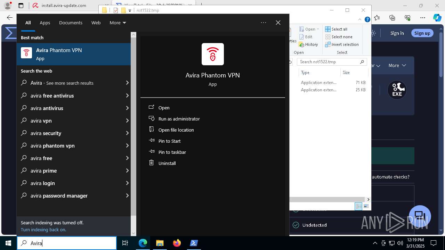Open search options ellipsis menu
The width and height of the screenshot is (445, 250).
pyautogui.click(x=264, y=23)
